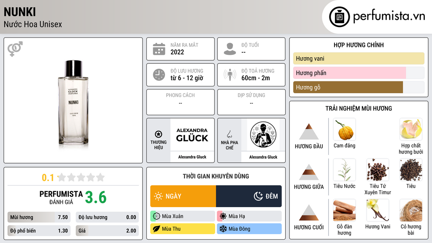Click the perfumer avatar illustration
The height and width of the screenshot is (243, 432).
[x=263, y=135]
